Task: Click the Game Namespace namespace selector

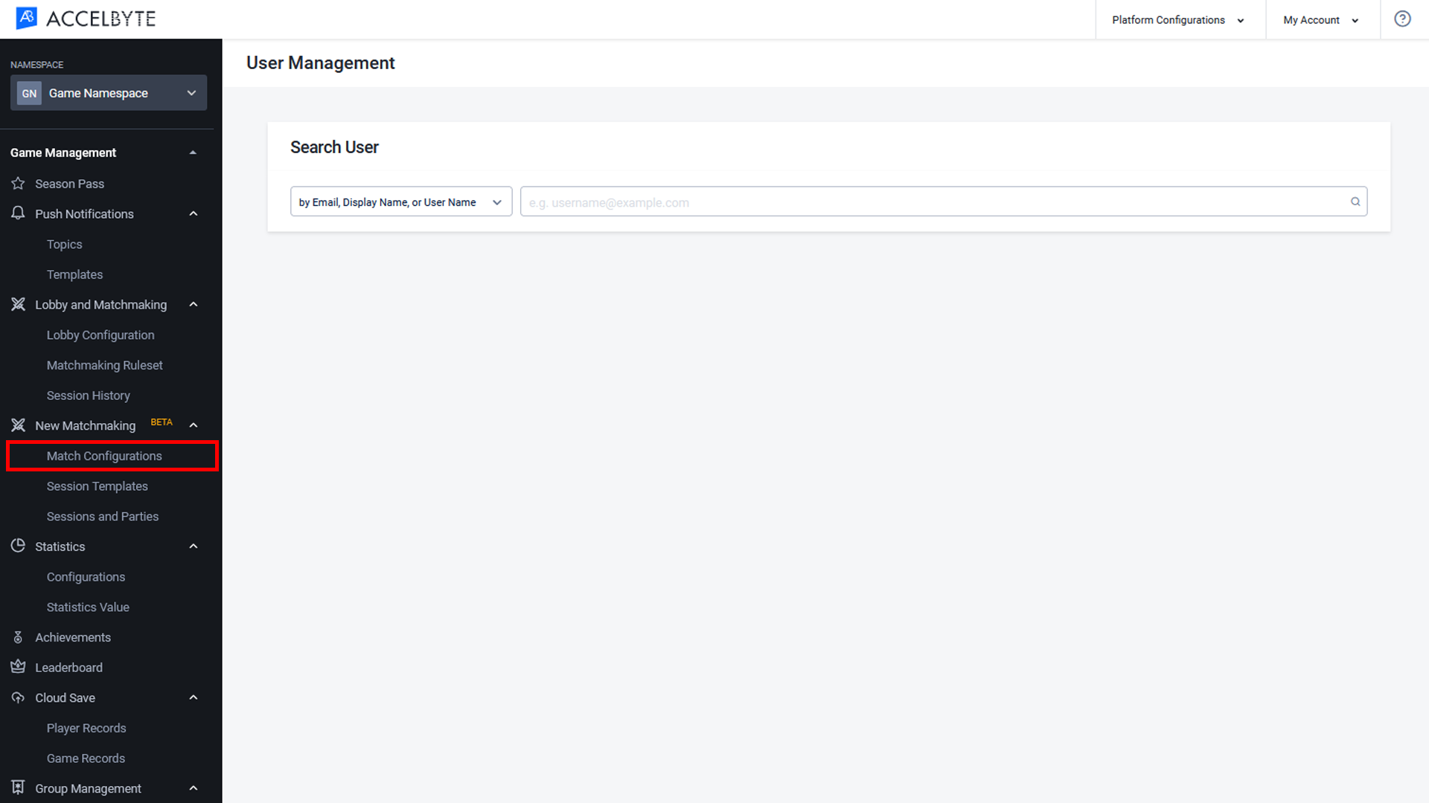Action: [x=108, y=92]
